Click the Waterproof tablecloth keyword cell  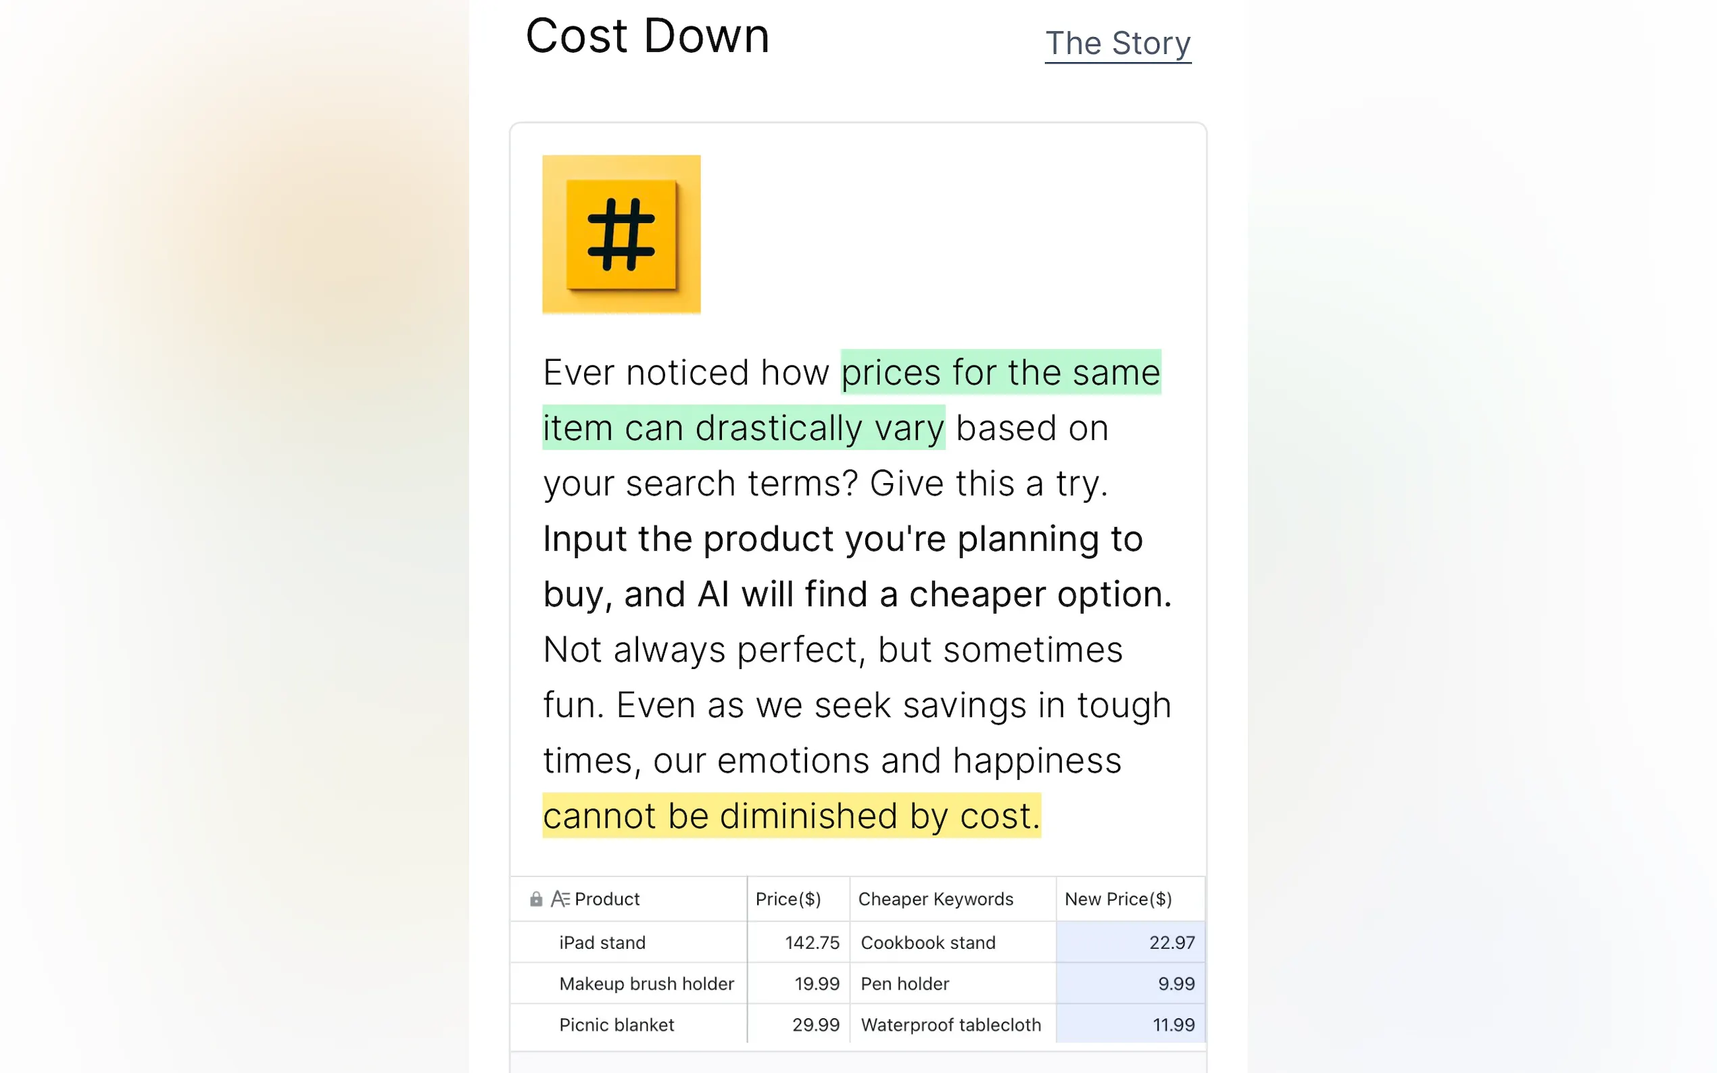[x=951, y=1025]
